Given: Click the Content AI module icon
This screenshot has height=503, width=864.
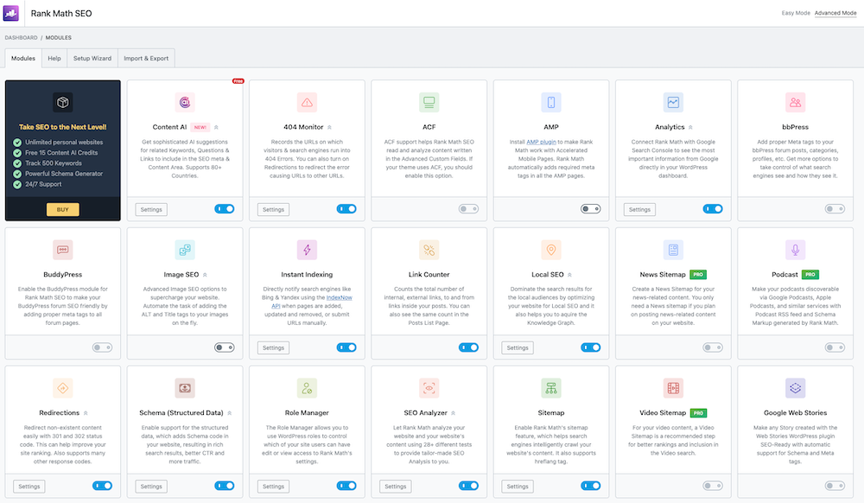Looking at the screenshot, I should [x=185, y=102].
